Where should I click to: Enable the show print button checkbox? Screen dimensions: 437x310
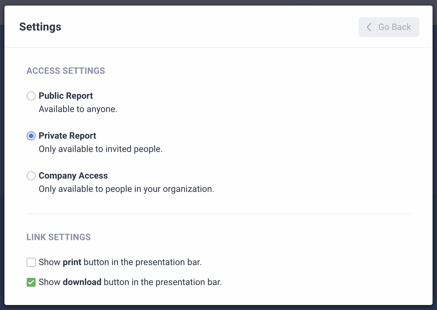[x=31, y=262]
